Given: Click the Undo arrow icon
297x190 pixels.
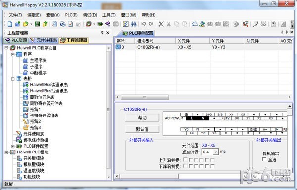Looking at the screenshot, I should (x=144, y=24).
